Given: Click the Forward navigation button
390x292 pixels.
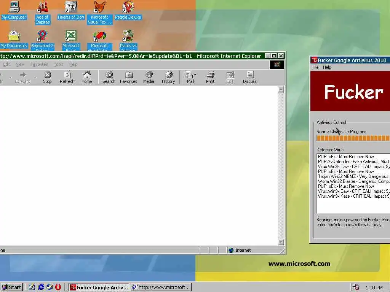Looking at the screenshot, I should (x=22, y=77).
